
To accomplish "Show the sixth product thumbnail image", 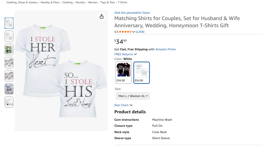I will coord(9,89).
